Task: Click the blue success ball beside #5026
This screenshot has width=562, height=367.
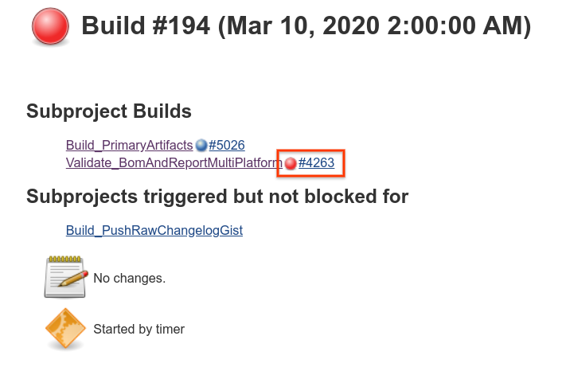Action: [201, 145]
